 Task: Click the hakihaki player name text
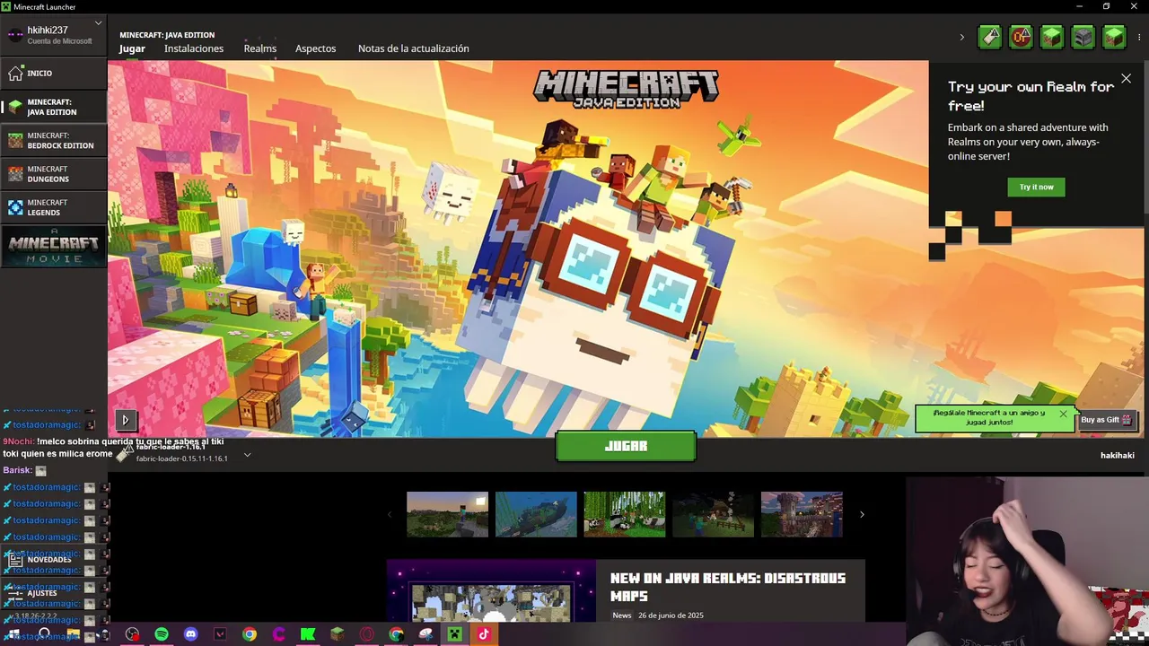point(1118,455)
